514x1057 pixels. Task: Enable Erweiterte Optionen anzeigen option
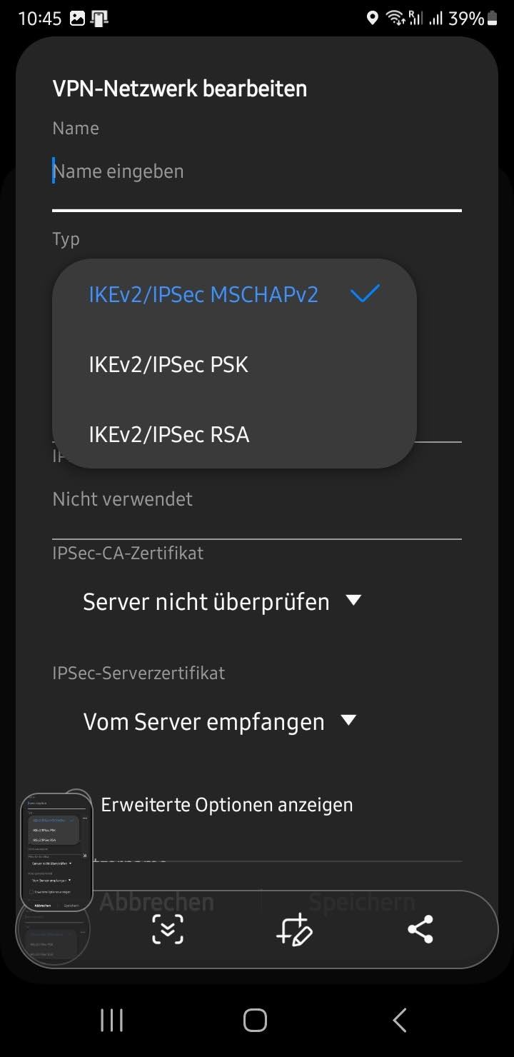tap(79, 803)
